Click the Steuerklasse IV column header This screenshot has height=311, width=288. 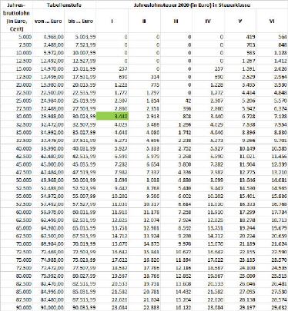[208, 21]
